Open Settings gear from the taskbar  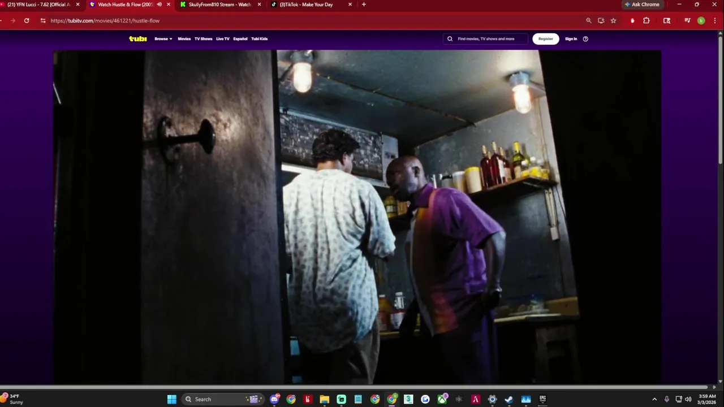492,399
